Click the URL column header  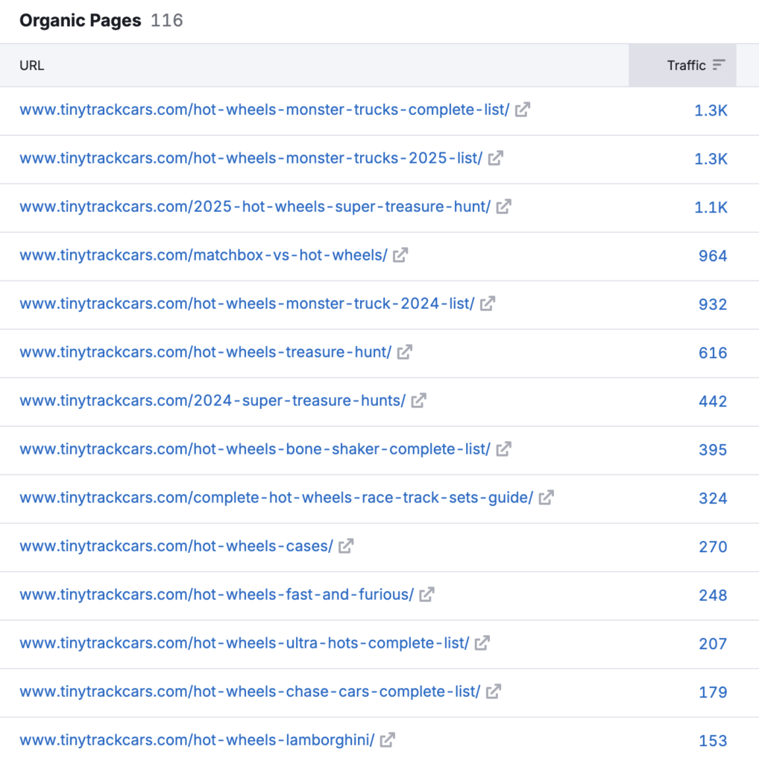tap(31, 66)
